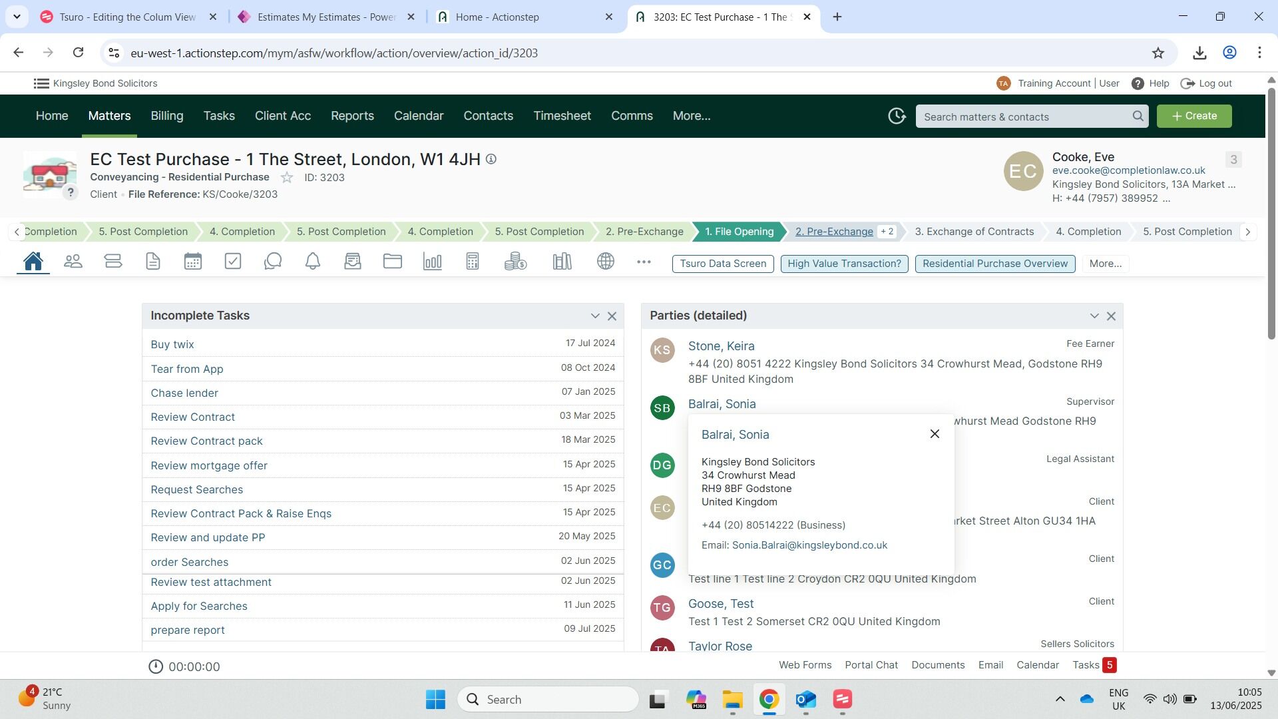Open Sonia Balrai's email address link
Image resolution: width=1278 pixels, height=719 pixels.
click(x=809, y=545)
